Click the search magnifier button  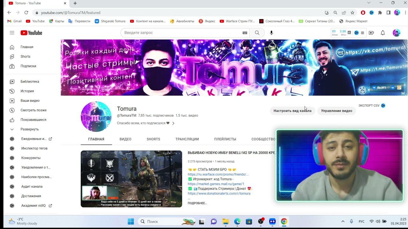(257, 33)
